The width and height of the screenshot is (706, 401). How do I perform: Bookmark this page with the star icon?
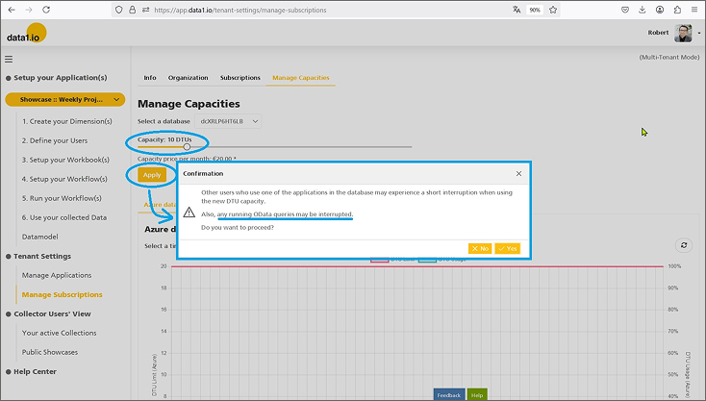(x=553, y=10)
